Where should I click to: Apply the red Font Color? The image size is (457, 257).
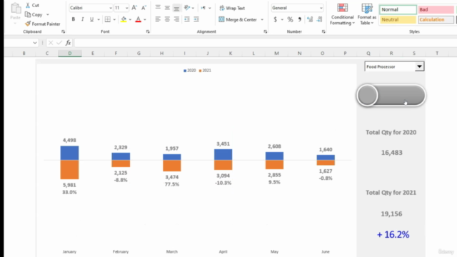(138, 19)
